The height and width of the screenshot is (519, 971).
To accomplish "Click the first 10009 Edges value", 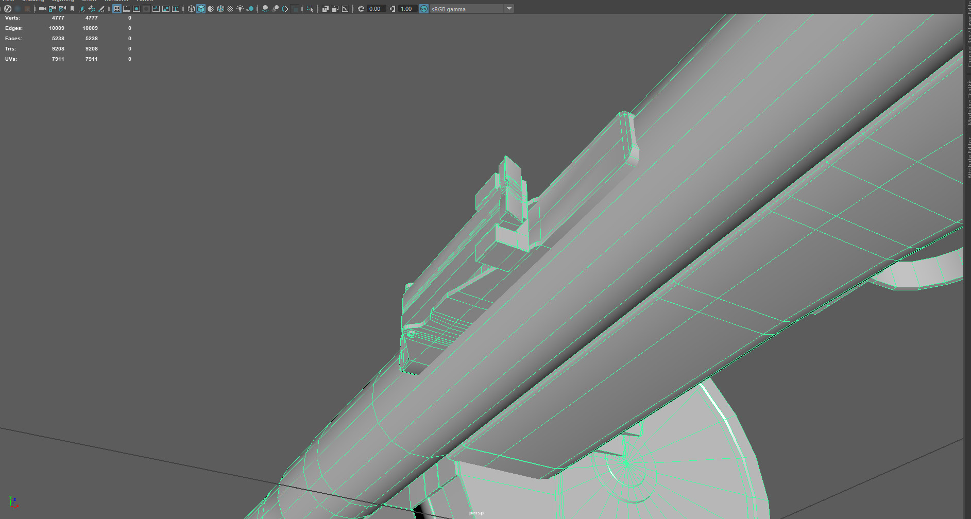I will click(57, 28).
